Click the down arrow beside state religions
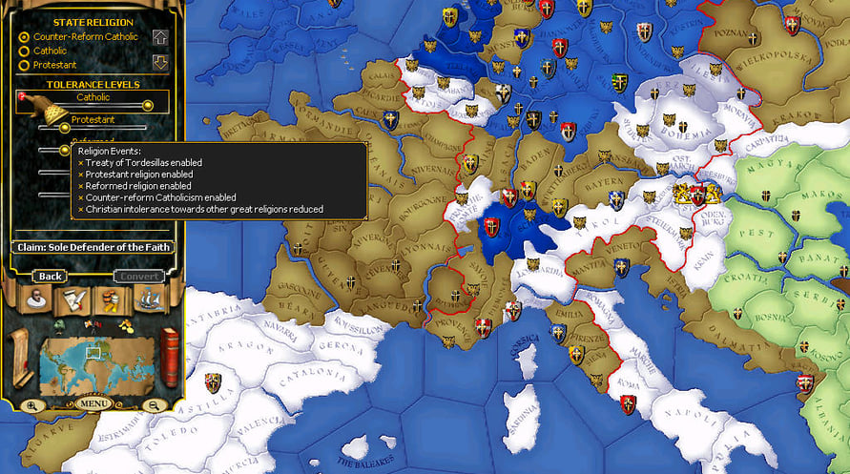850x474 pixels. click(160, 62)
